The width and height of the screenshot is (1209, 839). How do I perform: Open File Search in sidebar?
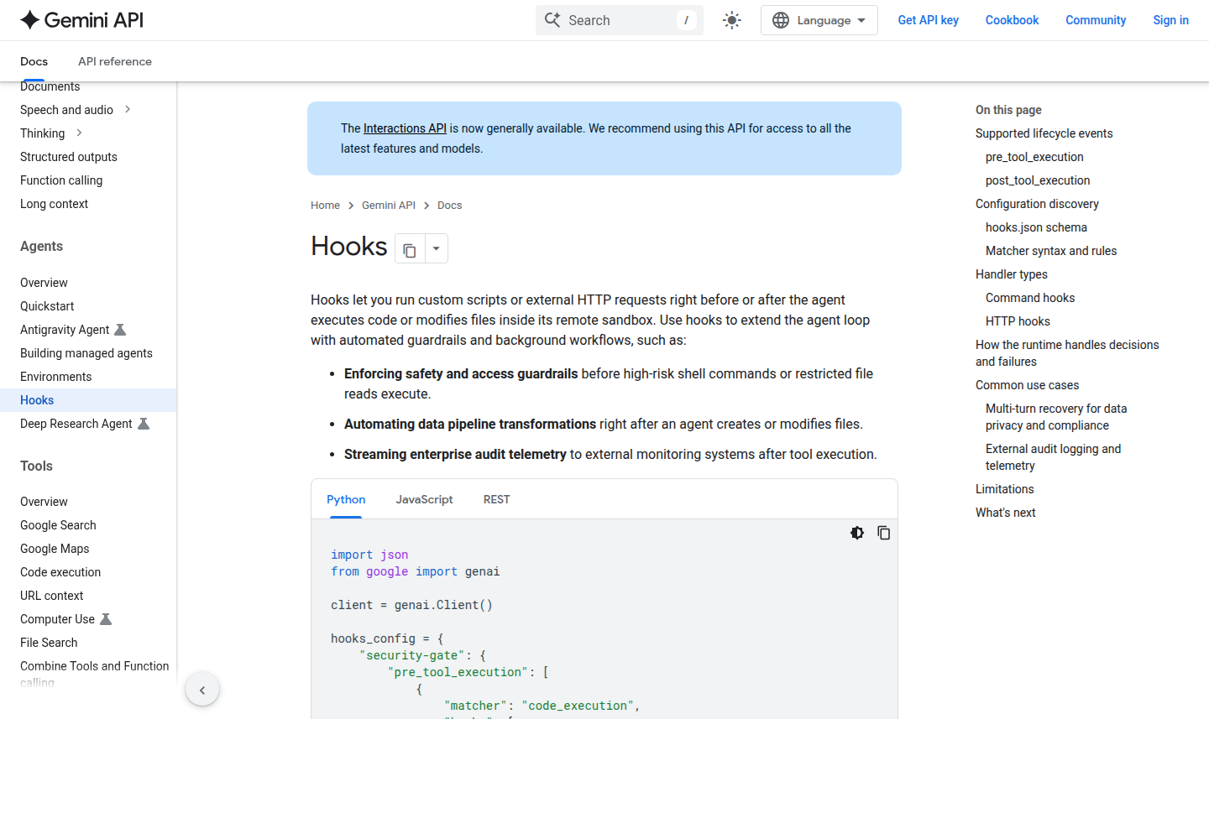pyautogui.click(x=49, y=643)
